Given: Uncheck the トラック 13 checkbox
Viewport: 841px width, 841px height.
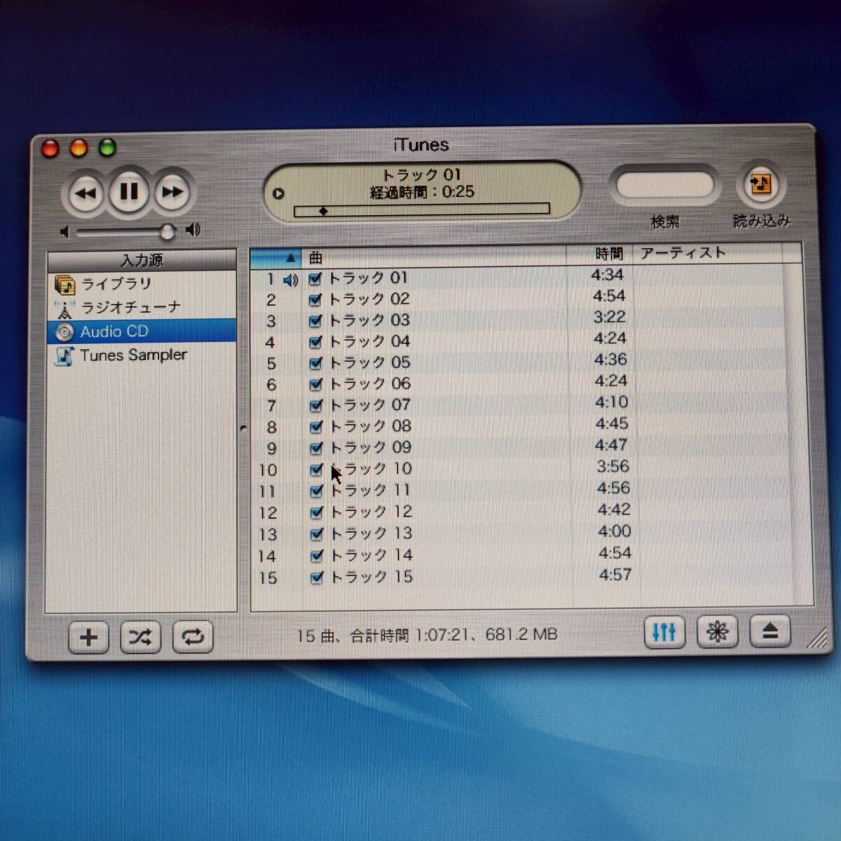Looking at the screenshot, I should (317, 534).
